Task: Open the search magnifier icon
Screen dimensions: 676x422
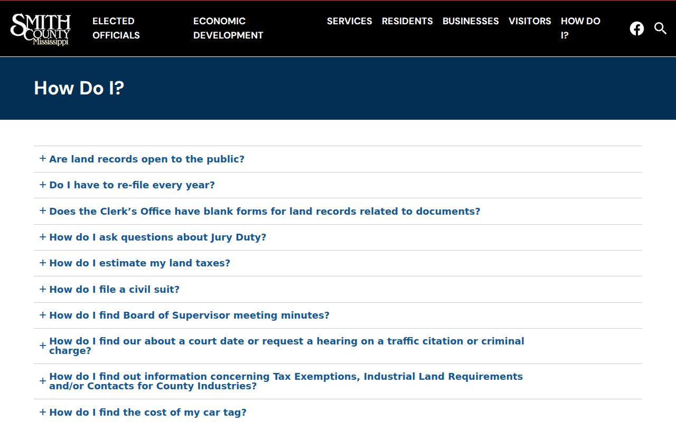Action: pyautogui.click(x=660, y=28)
